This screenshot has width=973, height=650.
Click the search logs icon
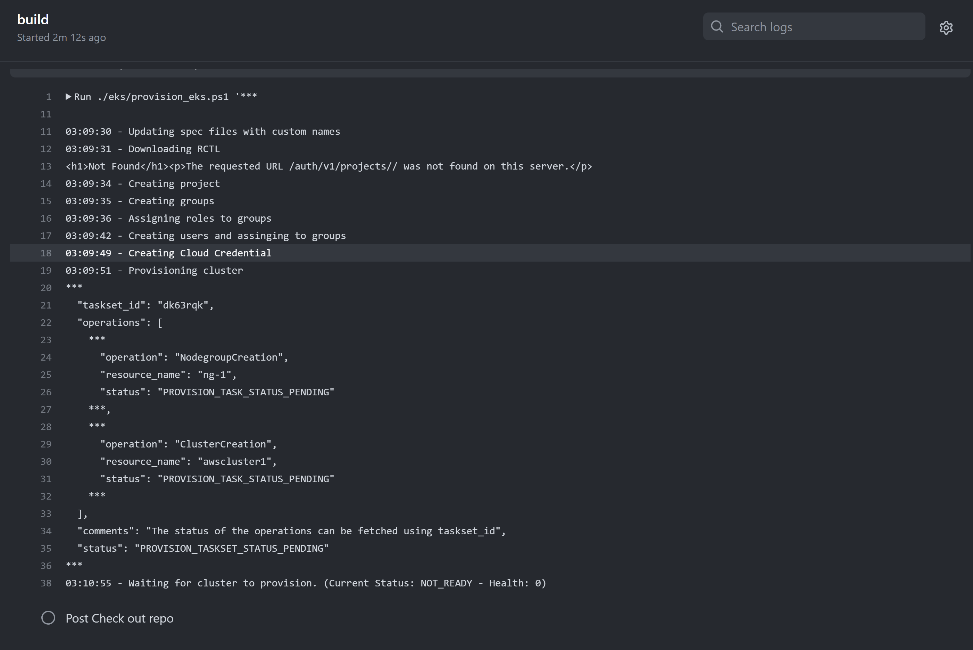coord(717,27)
